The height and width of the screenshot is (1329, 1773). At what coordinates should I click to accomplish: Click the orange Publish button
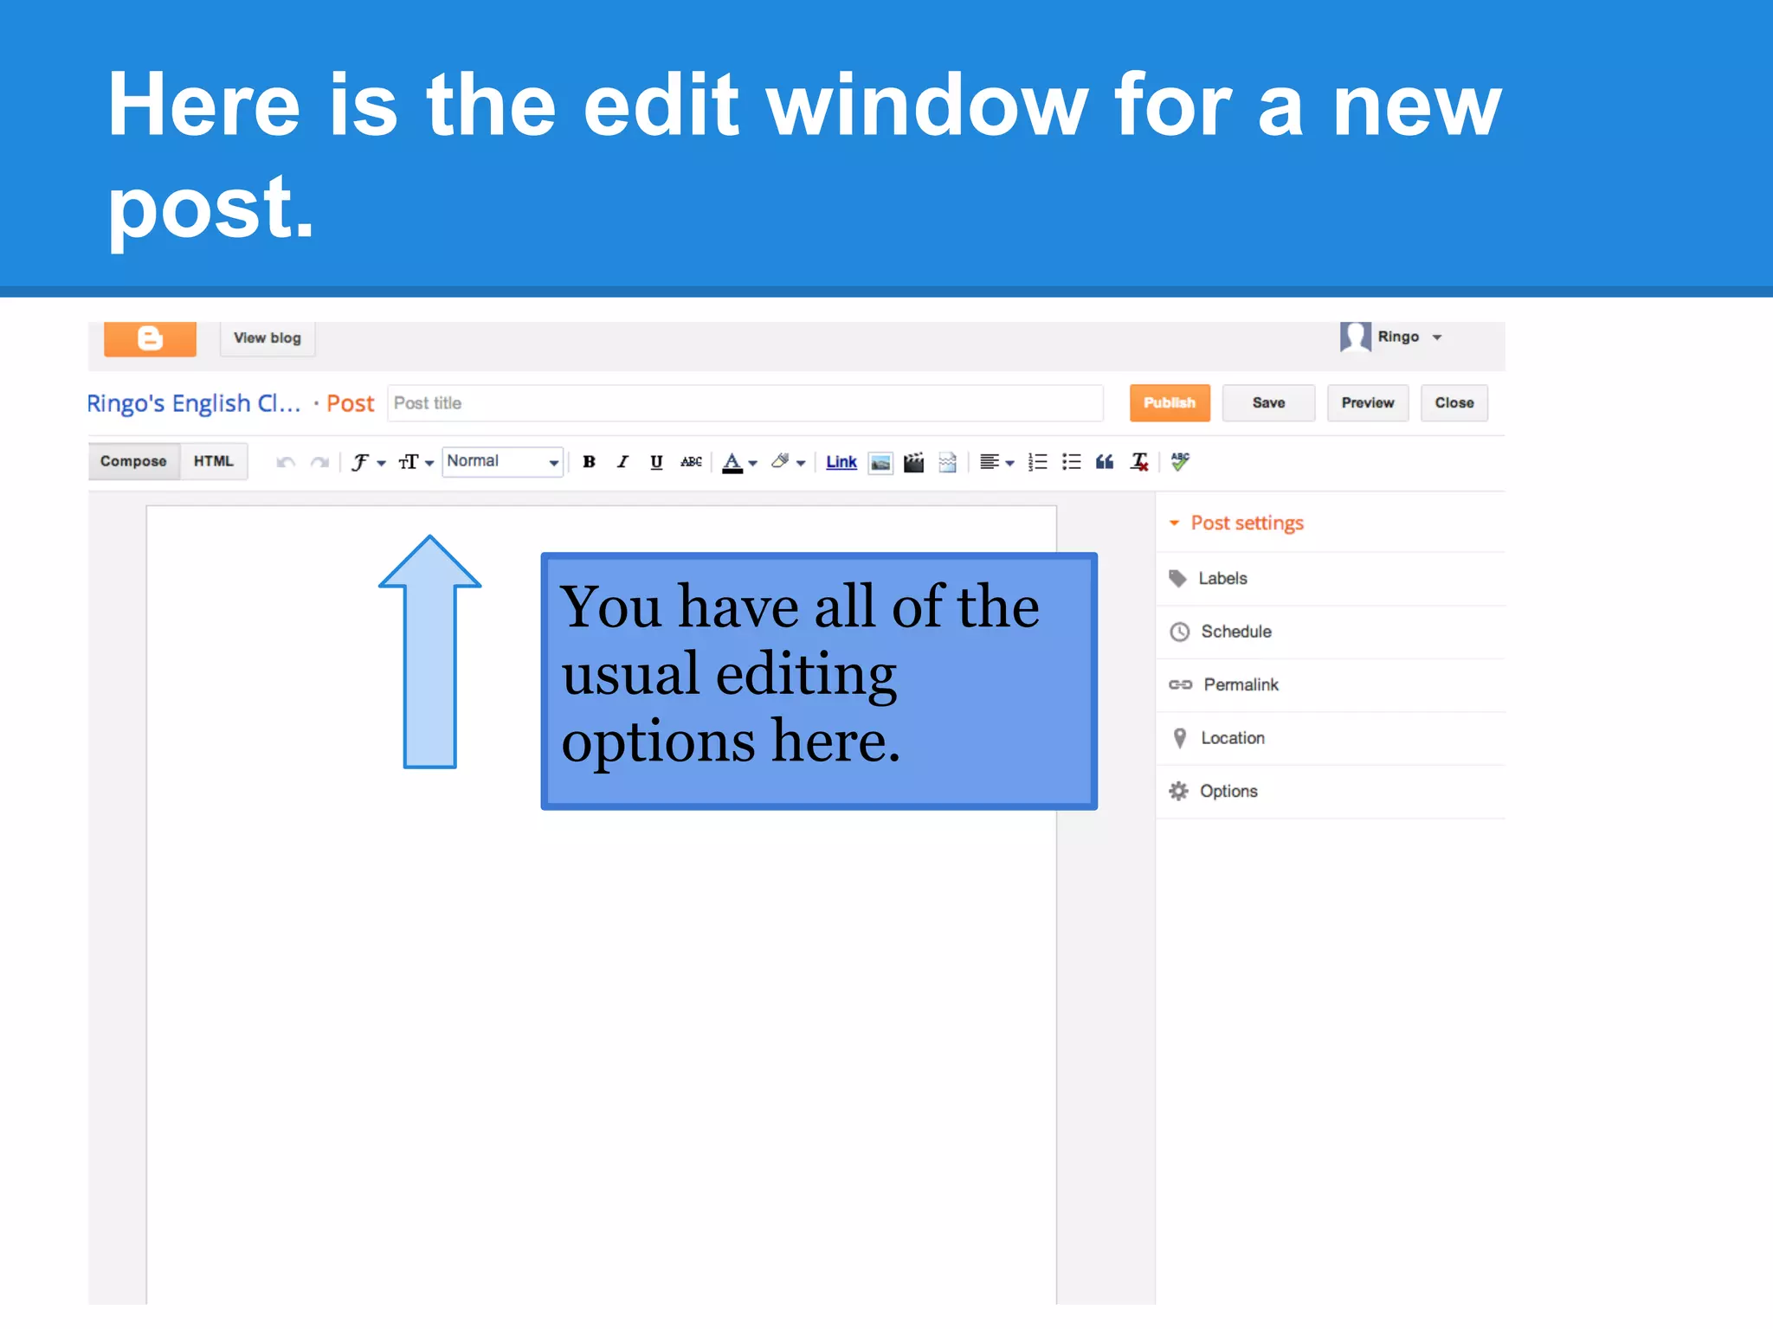1170,403
